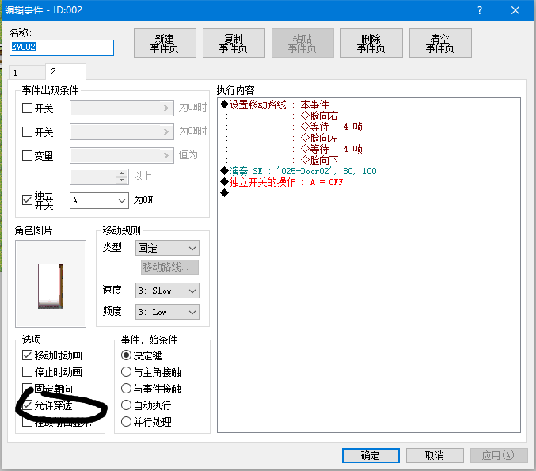Image resolution: width=536 pixels, height=471 pixels.
Task: Expand the 类型 固定 dropdown
Action: (x=167, y=248)
